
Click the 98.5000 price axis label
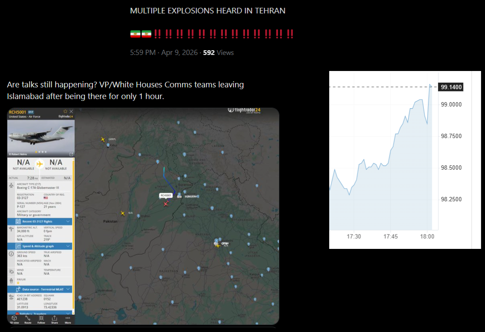click(451, 168)
